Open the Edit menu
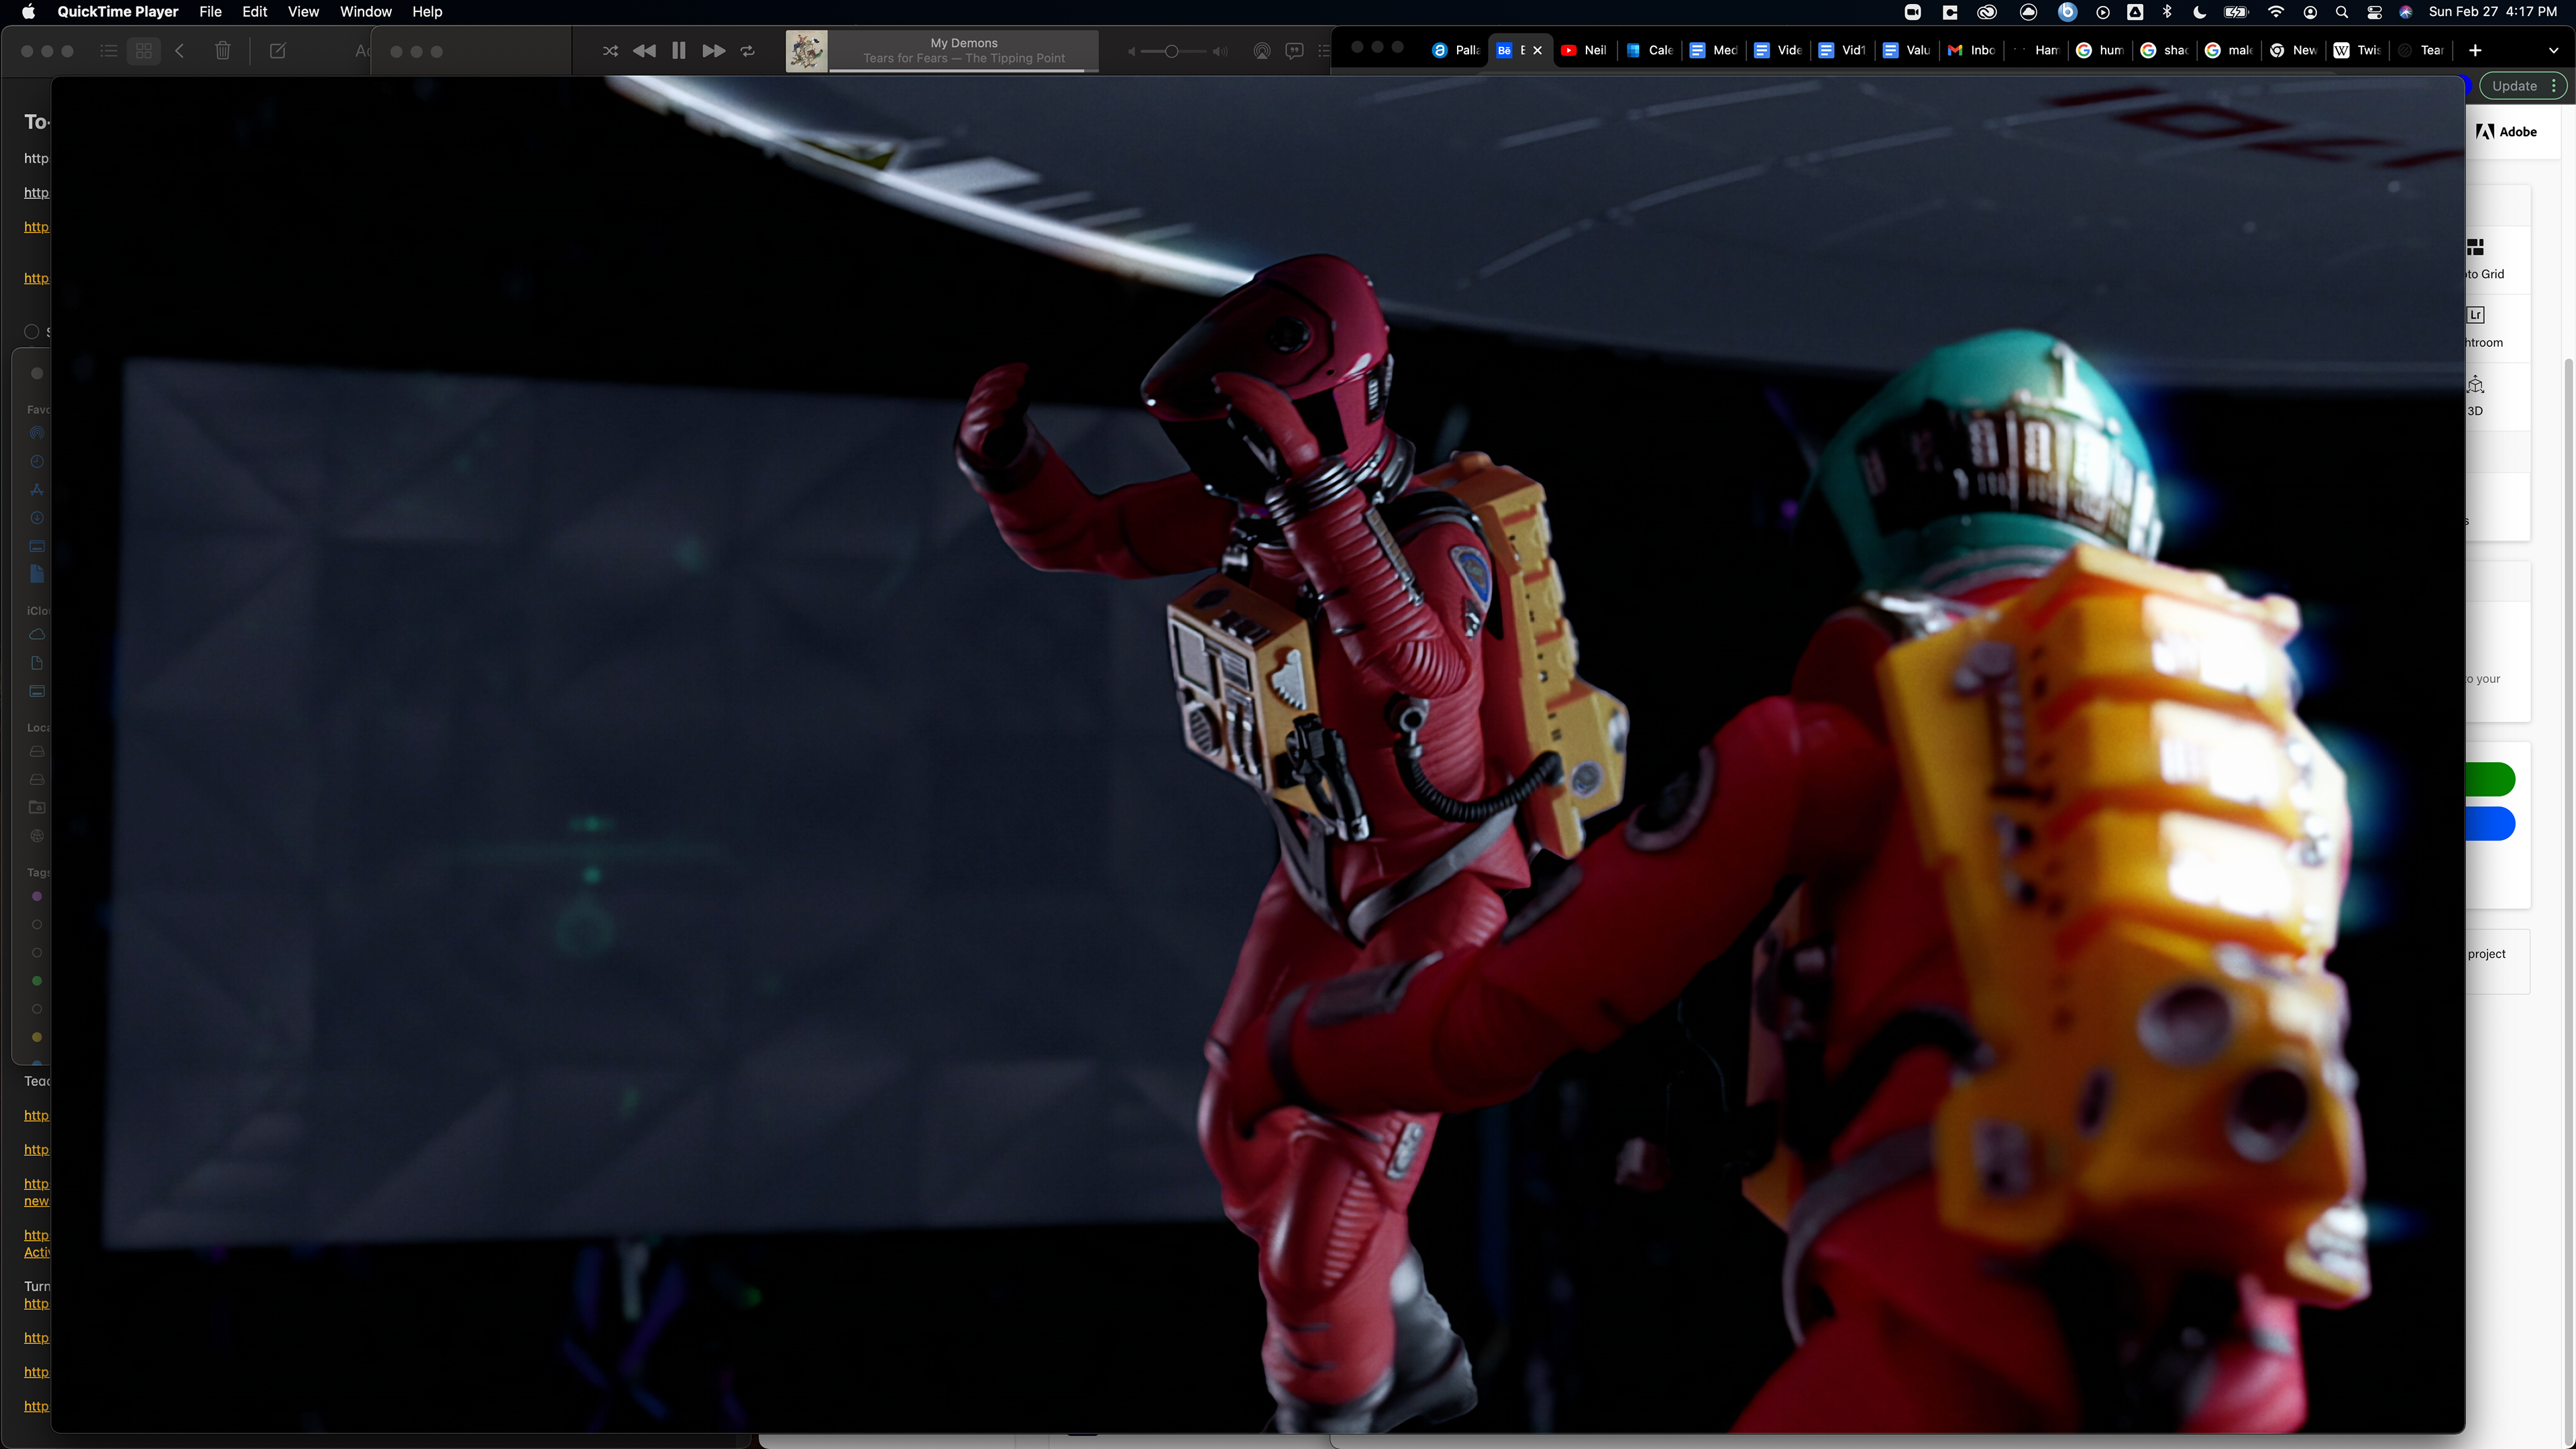Screen dimensions: 2576x1449 point(254,12)
